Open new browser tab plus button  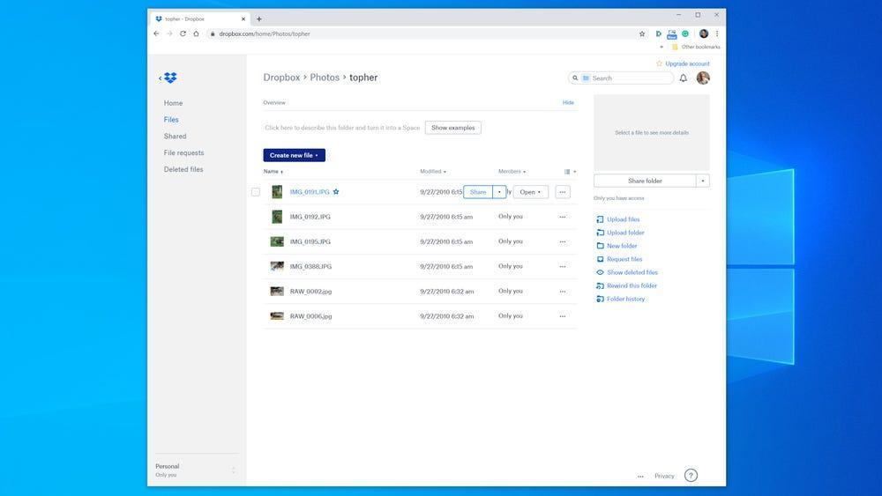(258, 19)
